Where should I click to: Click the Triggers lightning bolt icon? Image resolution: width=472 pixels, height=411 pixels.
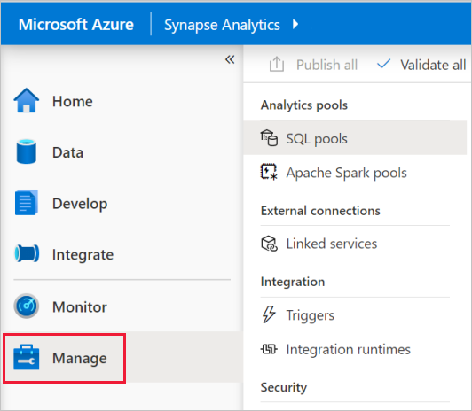click(269, 314)
